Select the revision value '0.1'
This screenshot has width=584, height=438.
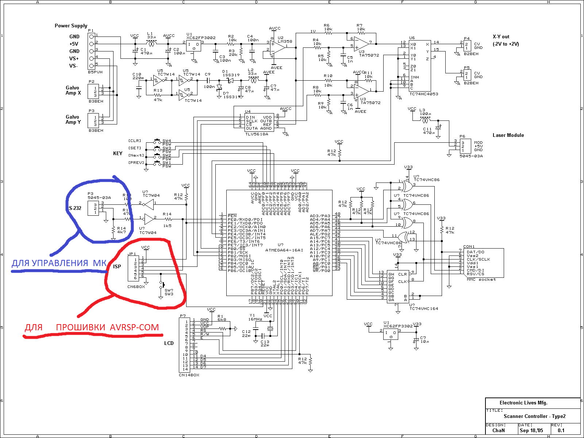click(x=561, y=430)
